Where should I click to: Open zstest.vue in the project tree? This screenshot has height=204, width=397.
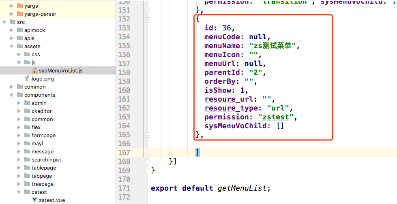52,200
